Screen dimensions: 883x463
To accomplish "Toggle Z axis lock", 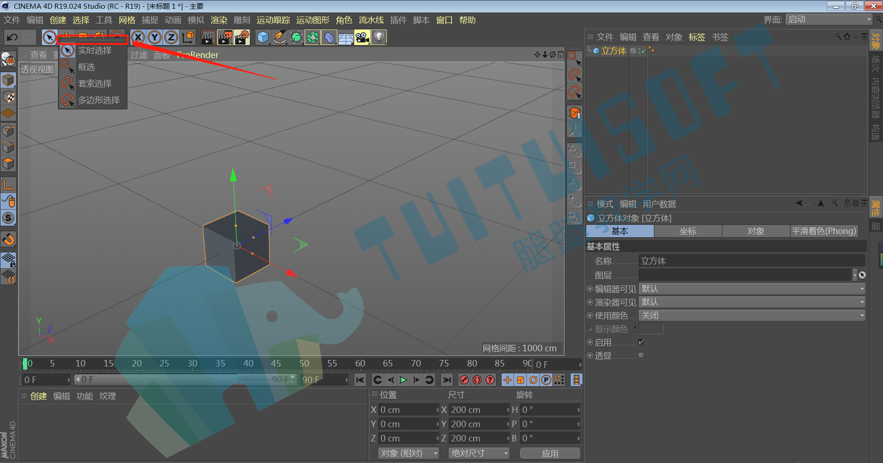I will tap(171, 37).
